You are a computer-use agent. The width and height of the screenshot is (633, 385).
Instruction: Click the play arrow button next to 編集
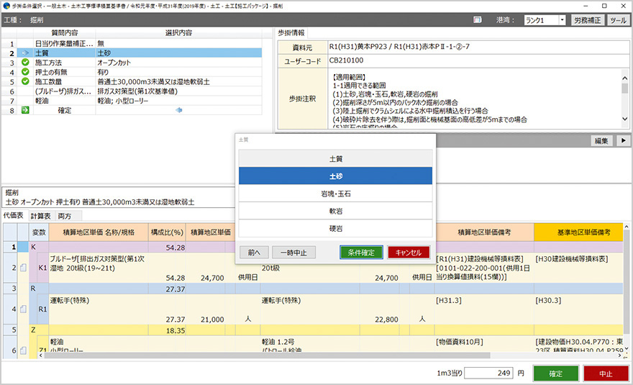tap(623, 140)
